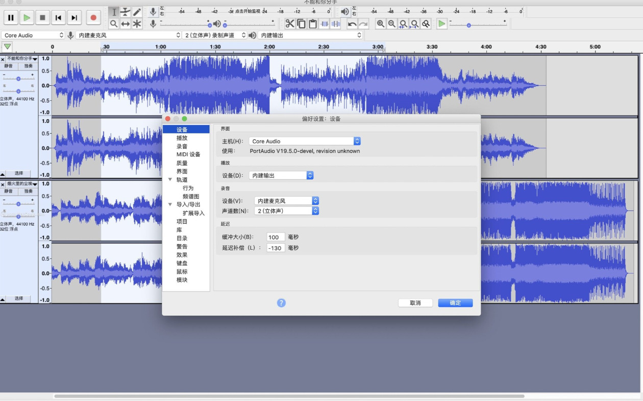The image size is (643, 401).
Task: Open 播放 设备(D) 内建输出 dropdown in preferences
Action: [281, 175]
